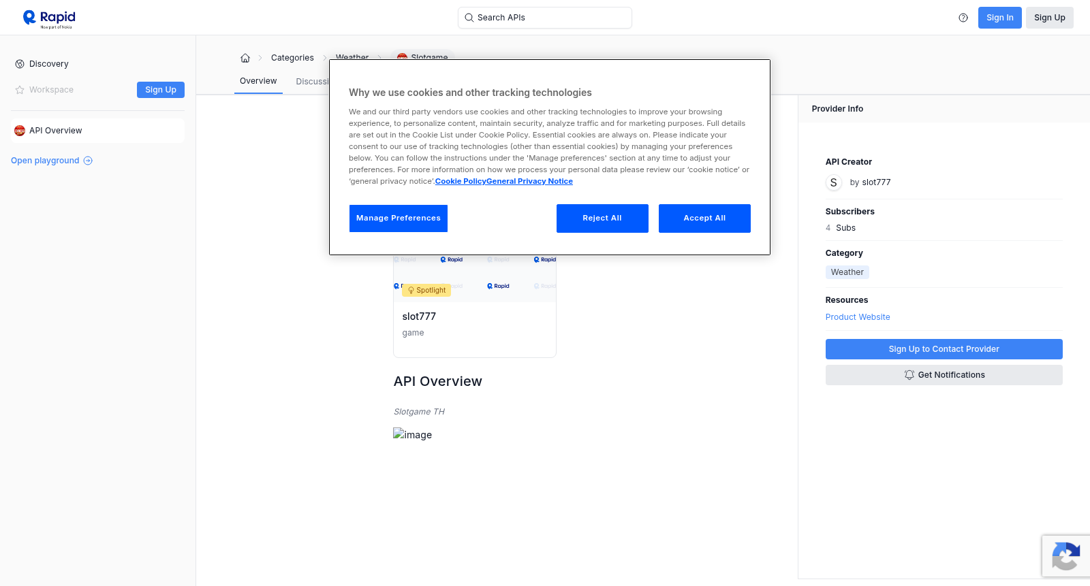The image size is (1090, 586).
Task: Click the open playground arrow icon
Action: (88, 161)
